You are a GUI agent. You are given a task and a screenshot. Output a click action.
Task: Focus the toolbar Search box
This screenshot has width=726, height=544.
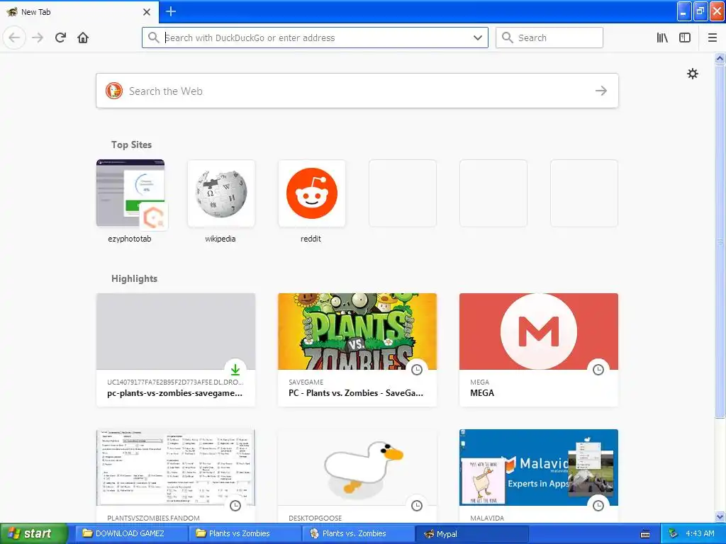pyautogui.click(x=549, y=38)
